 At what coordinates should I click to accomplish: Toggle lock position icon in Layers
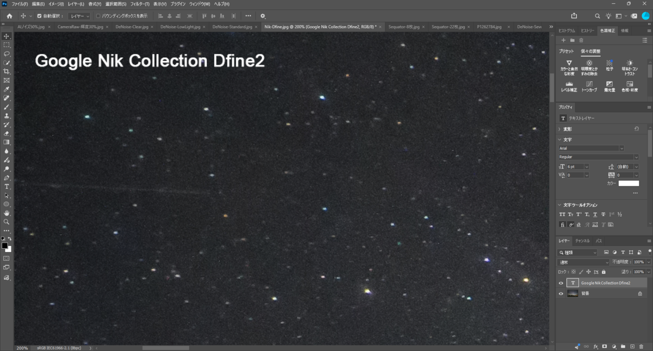588,272
